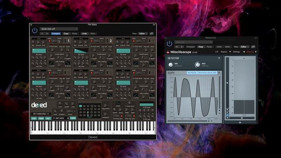Click operator 1 coarse knob
The image size is (281, 158).
pyautogui.click(x=38, y=42)
